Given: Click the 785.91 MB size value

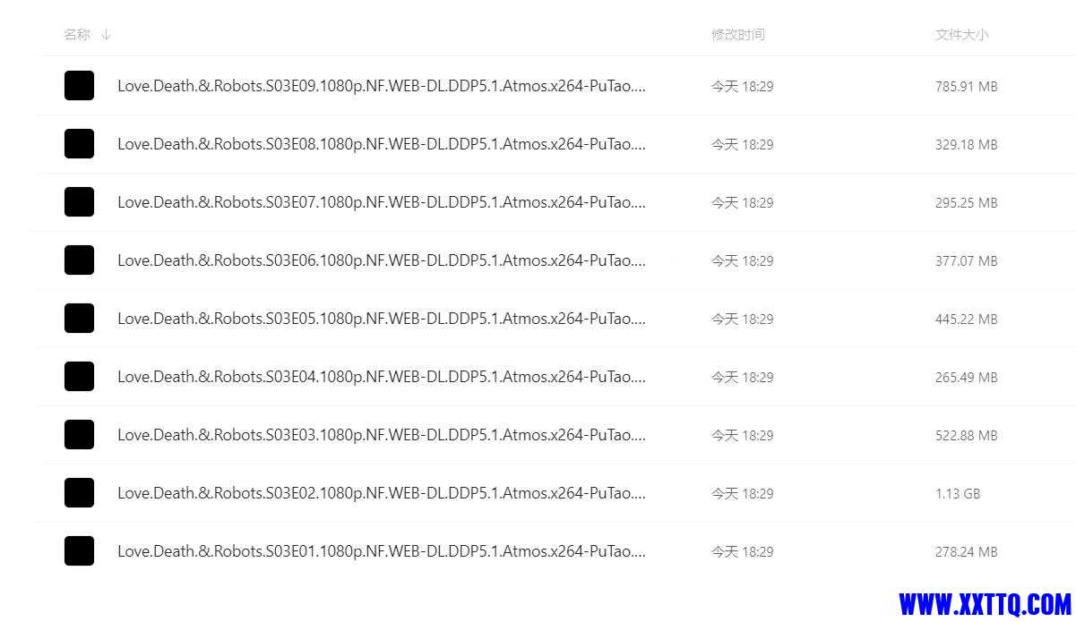Looking at the screenshot, I should 966,87.
